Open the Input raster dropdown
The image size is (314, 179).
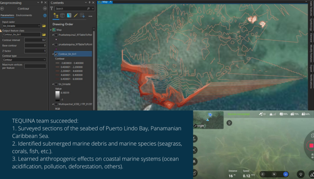39,26
